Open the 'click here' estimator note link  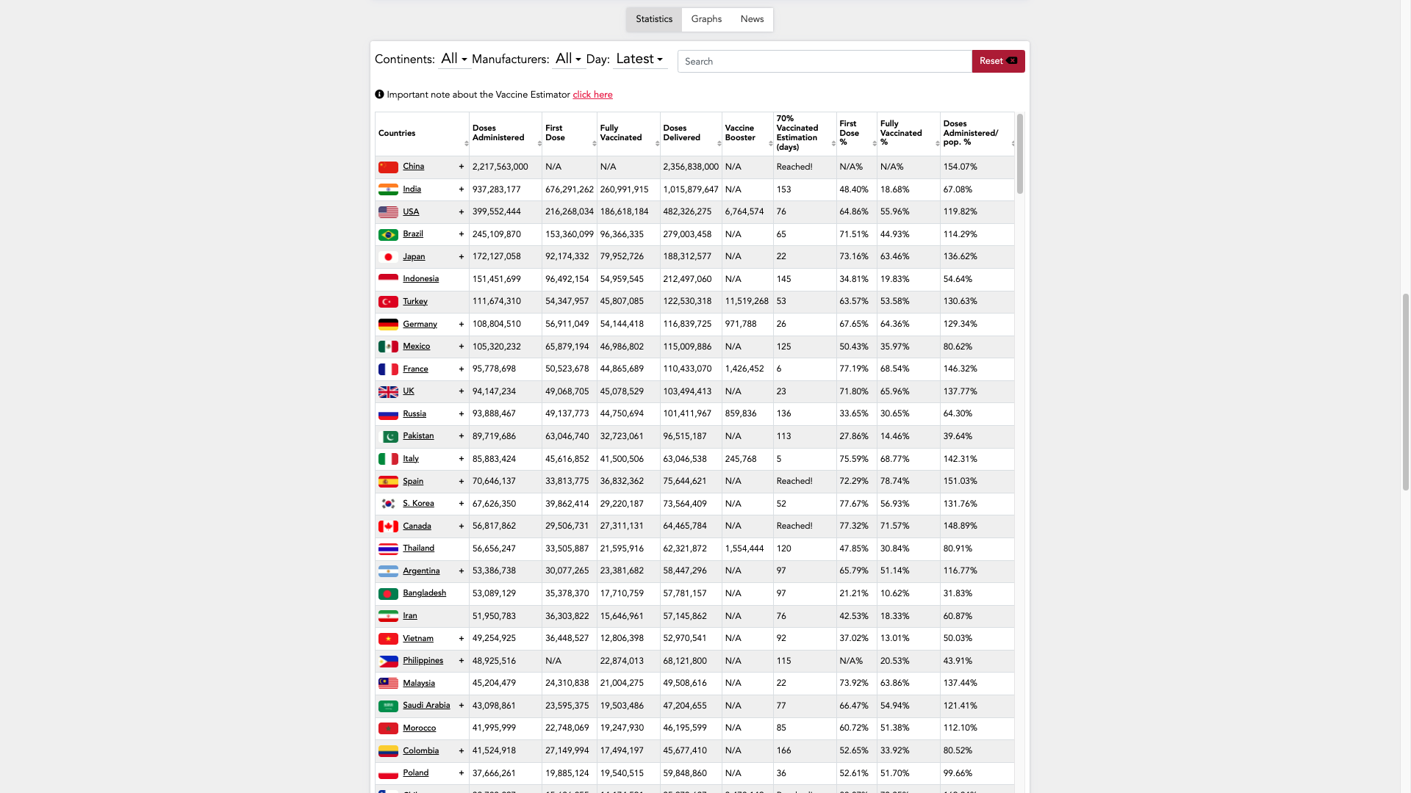point(592,95)
